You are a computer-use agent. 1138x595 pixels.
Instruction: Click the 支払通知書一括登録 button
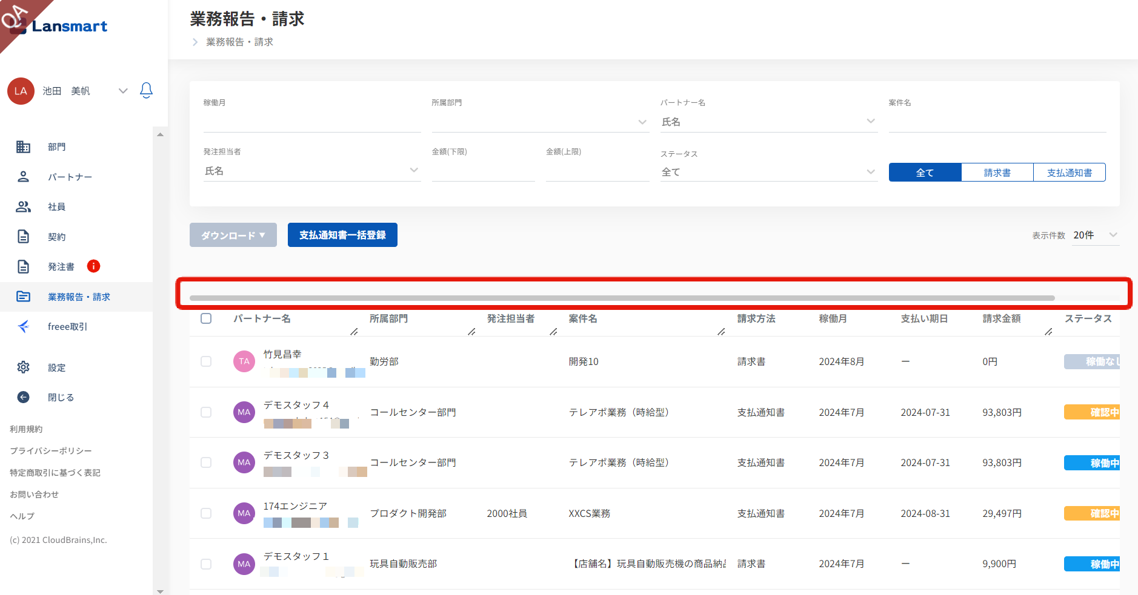[x=342, y=235]
